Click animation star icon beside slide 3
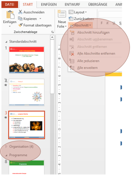Screen dimensions: 131x175 click(x=6, y=117)
